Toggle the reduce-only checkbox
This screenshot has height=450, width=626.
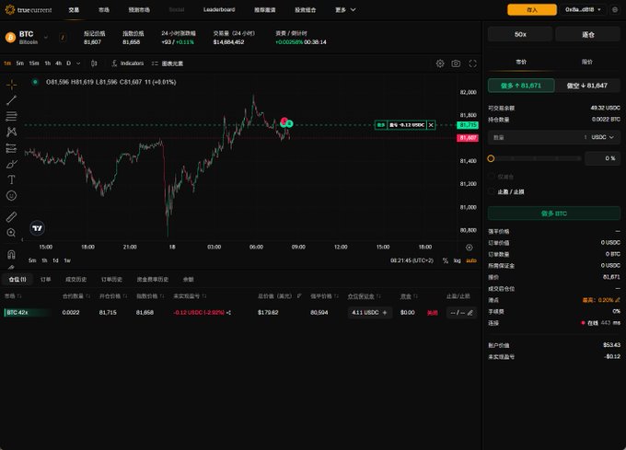[492, 177]
